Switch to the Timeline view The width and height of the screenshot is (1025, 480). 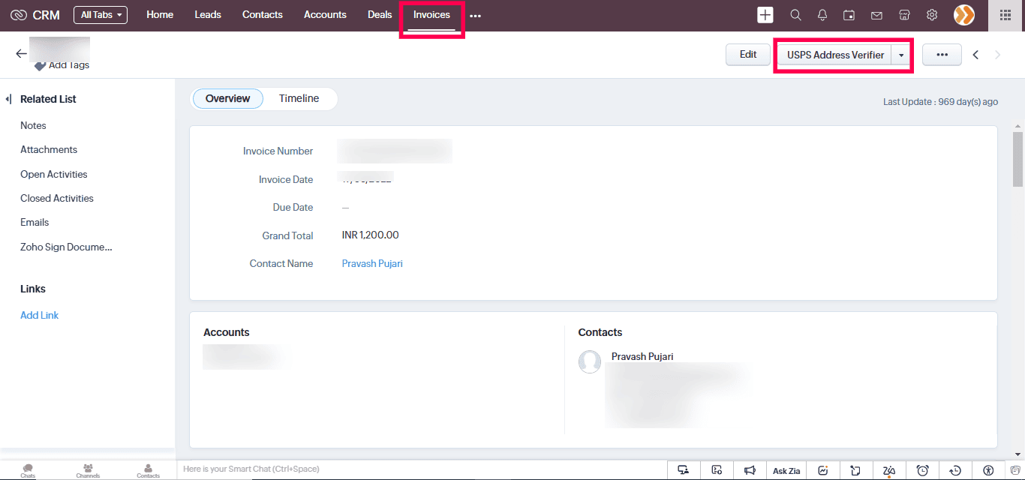(x=299, y=99)
